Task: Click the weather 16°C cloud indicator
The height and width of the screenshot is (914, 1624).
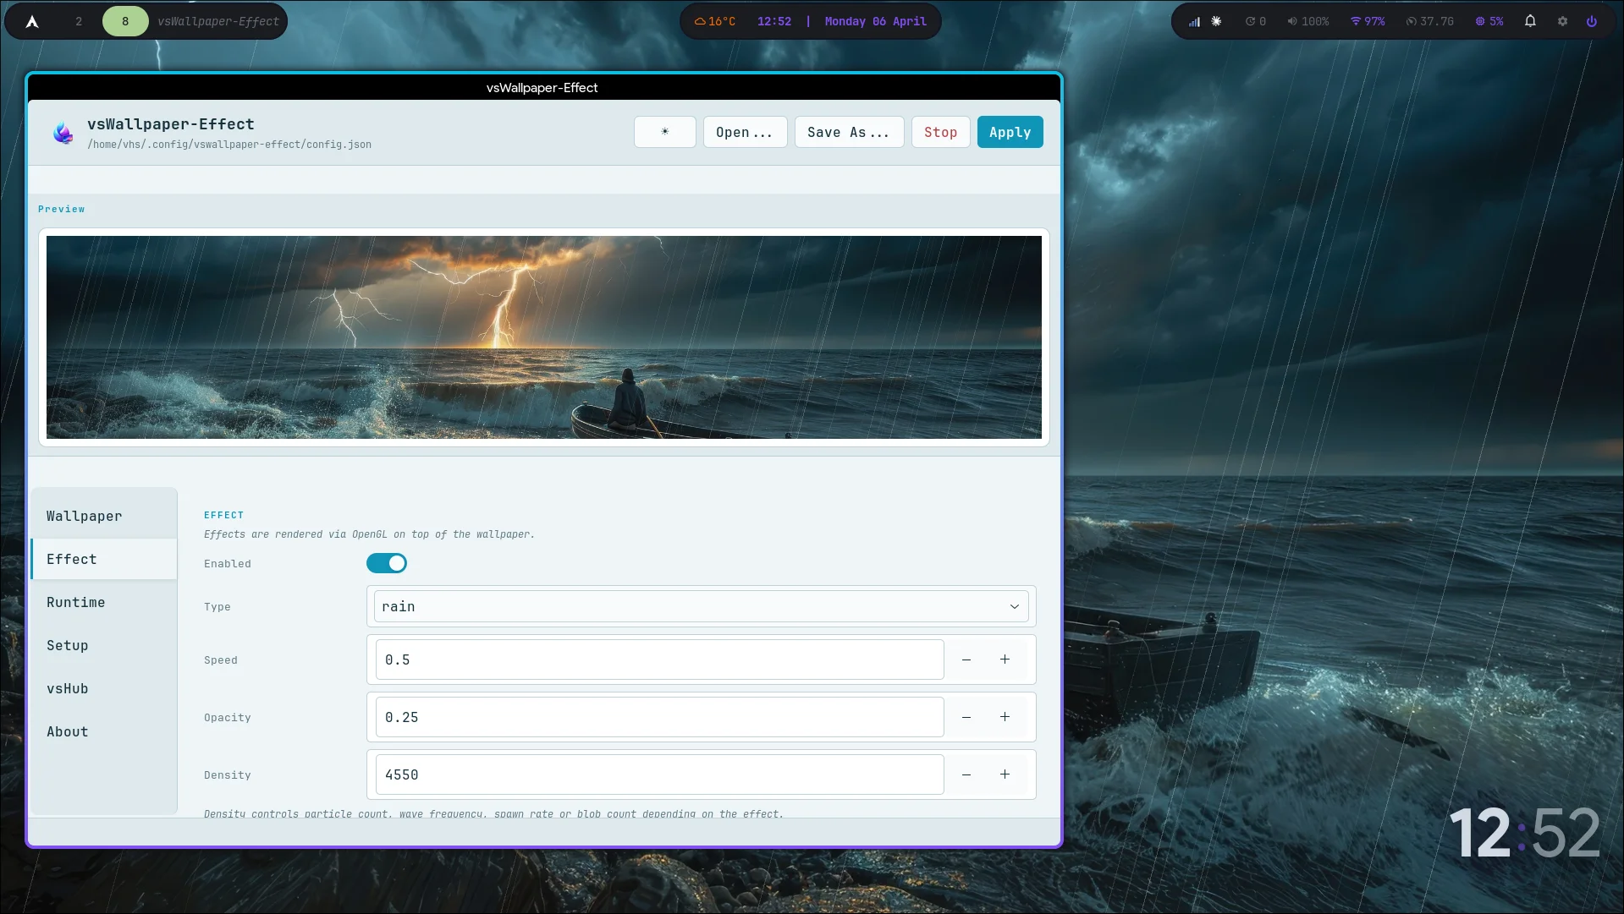Action: pos(715,21)
